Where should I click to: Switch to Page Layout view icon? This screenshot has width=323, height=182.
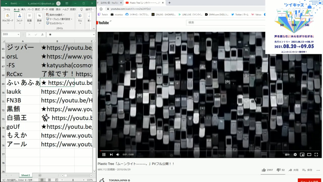49,180
